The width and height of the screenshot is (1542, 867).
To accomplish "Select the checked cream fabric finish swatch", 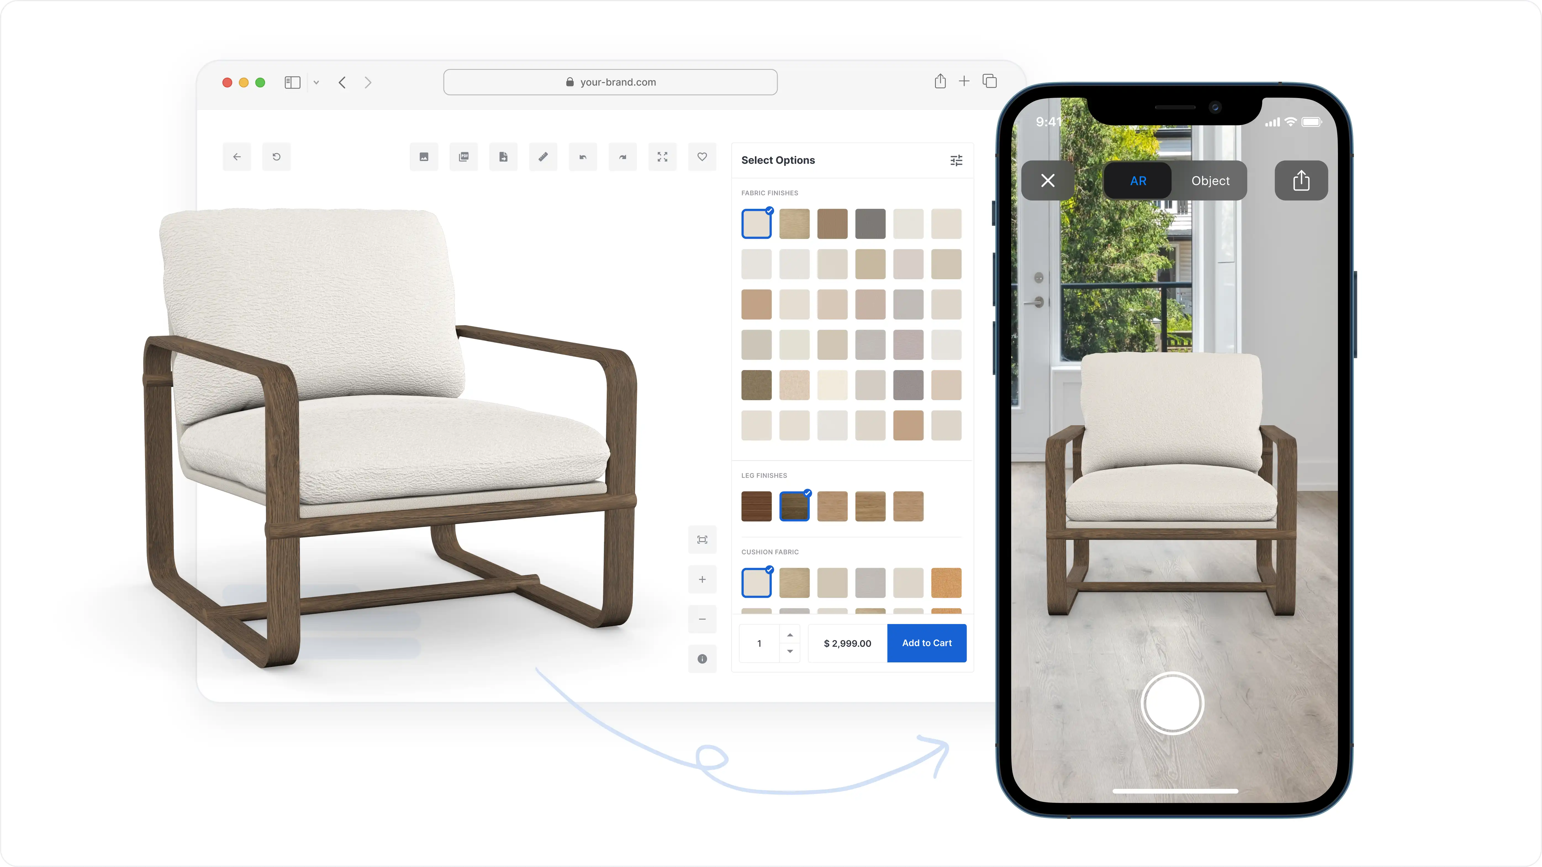I will (757, 224).
